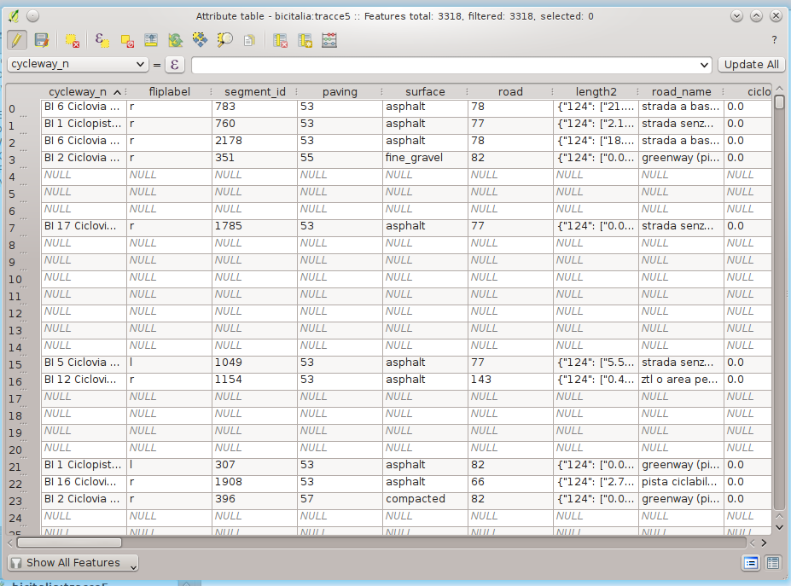Select row header number 15
The height and width of the screenshot is (586, 791).
pyautogui.click(x=23, y=364)
